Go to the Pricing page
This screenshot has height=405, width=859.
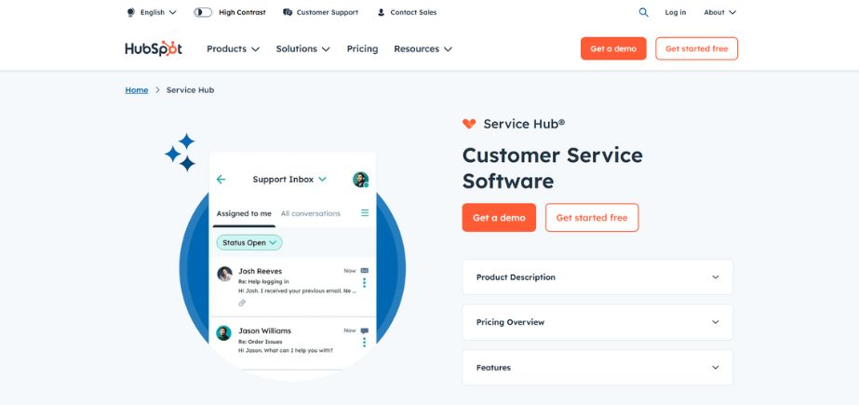pos(362,48)
